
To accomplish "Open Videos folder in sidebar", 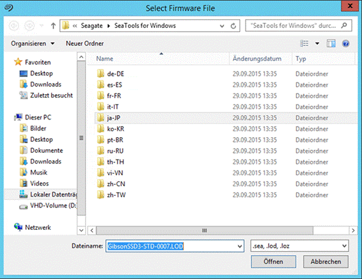I will [34, 183].
